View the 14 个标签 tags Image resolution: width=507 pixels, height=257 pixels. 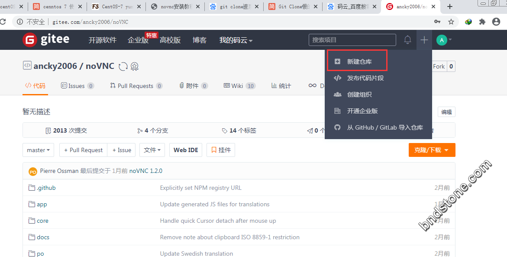click(x=239, y=130)
